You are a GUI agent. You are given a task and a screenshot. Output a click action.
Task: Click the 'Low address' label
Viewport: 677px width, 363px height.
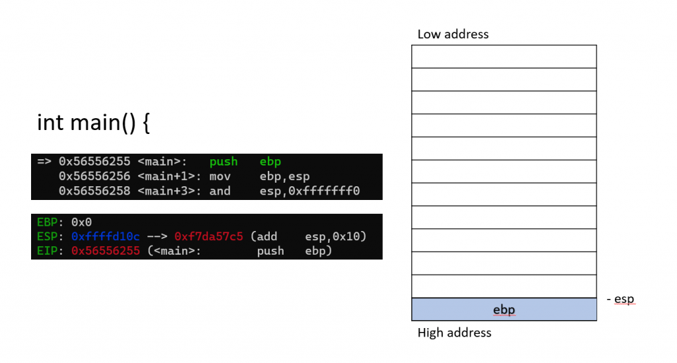[453, 34]
